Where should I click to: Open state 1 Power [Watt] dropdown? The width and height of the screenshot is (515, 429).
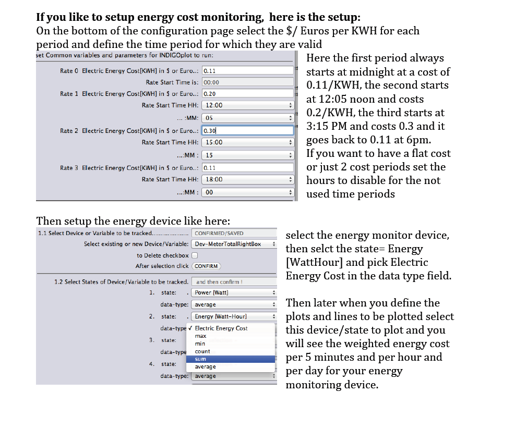[234, 292]
